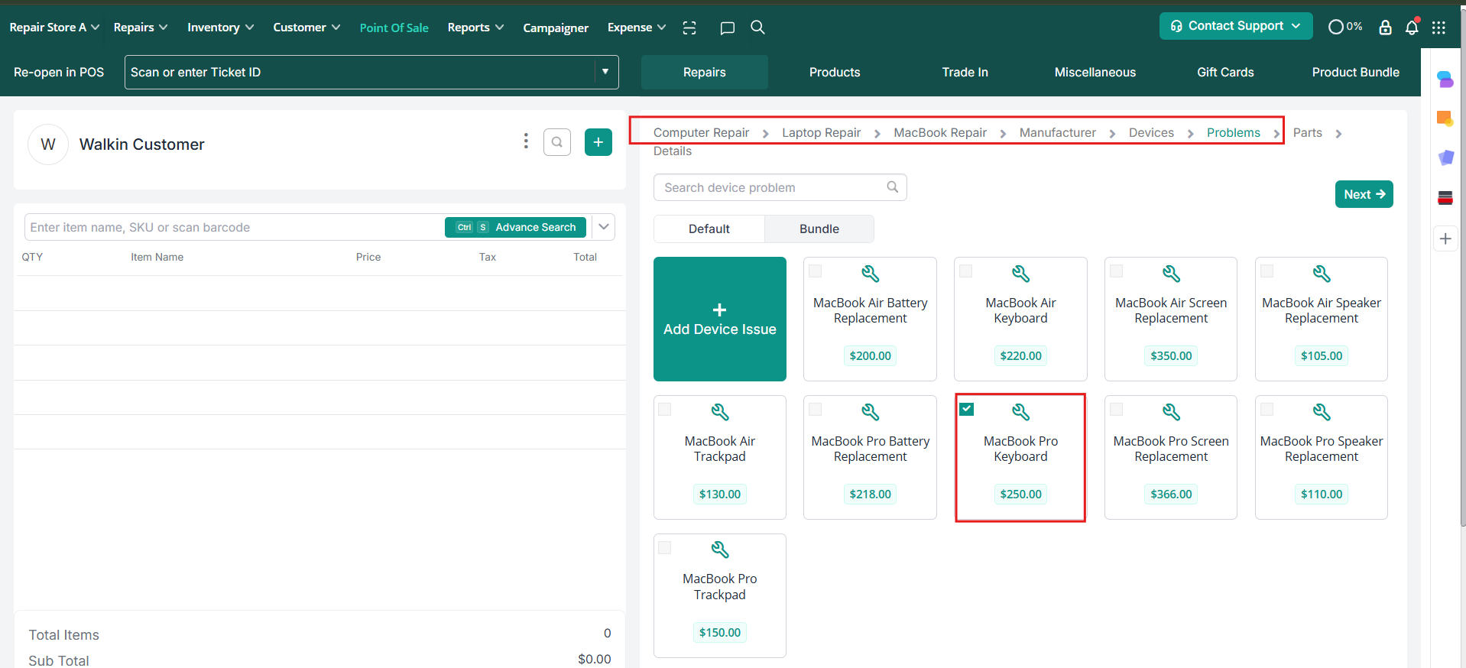Image resolution: width=1466 pixels, height=668 pixels.
Task: Go to Computer Repair breadcrumb
Action: [701, 133]
